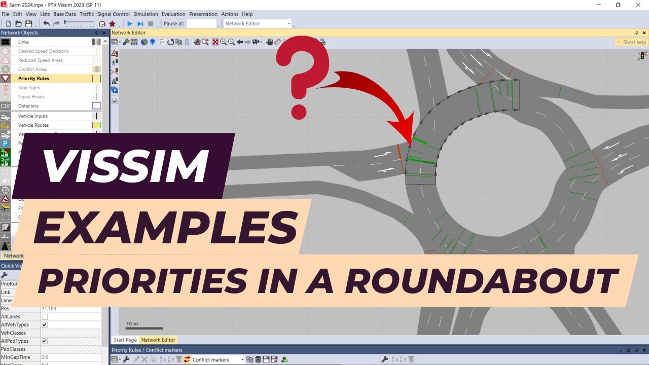
Task: Edit the MinGapTime value 0.0
Action: pyautogui.click(x=70, y=357)
